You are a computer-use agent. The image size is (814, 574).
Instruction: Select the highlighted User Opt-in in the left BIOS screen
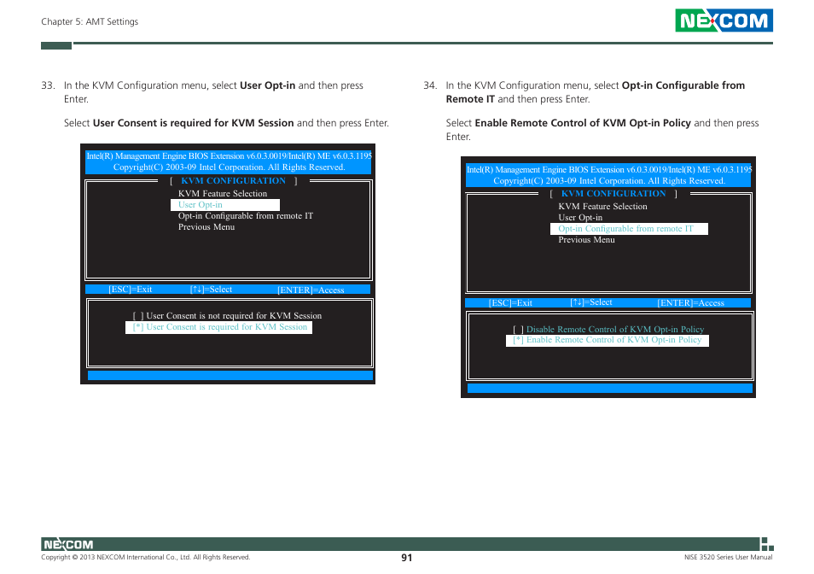pyautogui.click(x=224, y=205)
